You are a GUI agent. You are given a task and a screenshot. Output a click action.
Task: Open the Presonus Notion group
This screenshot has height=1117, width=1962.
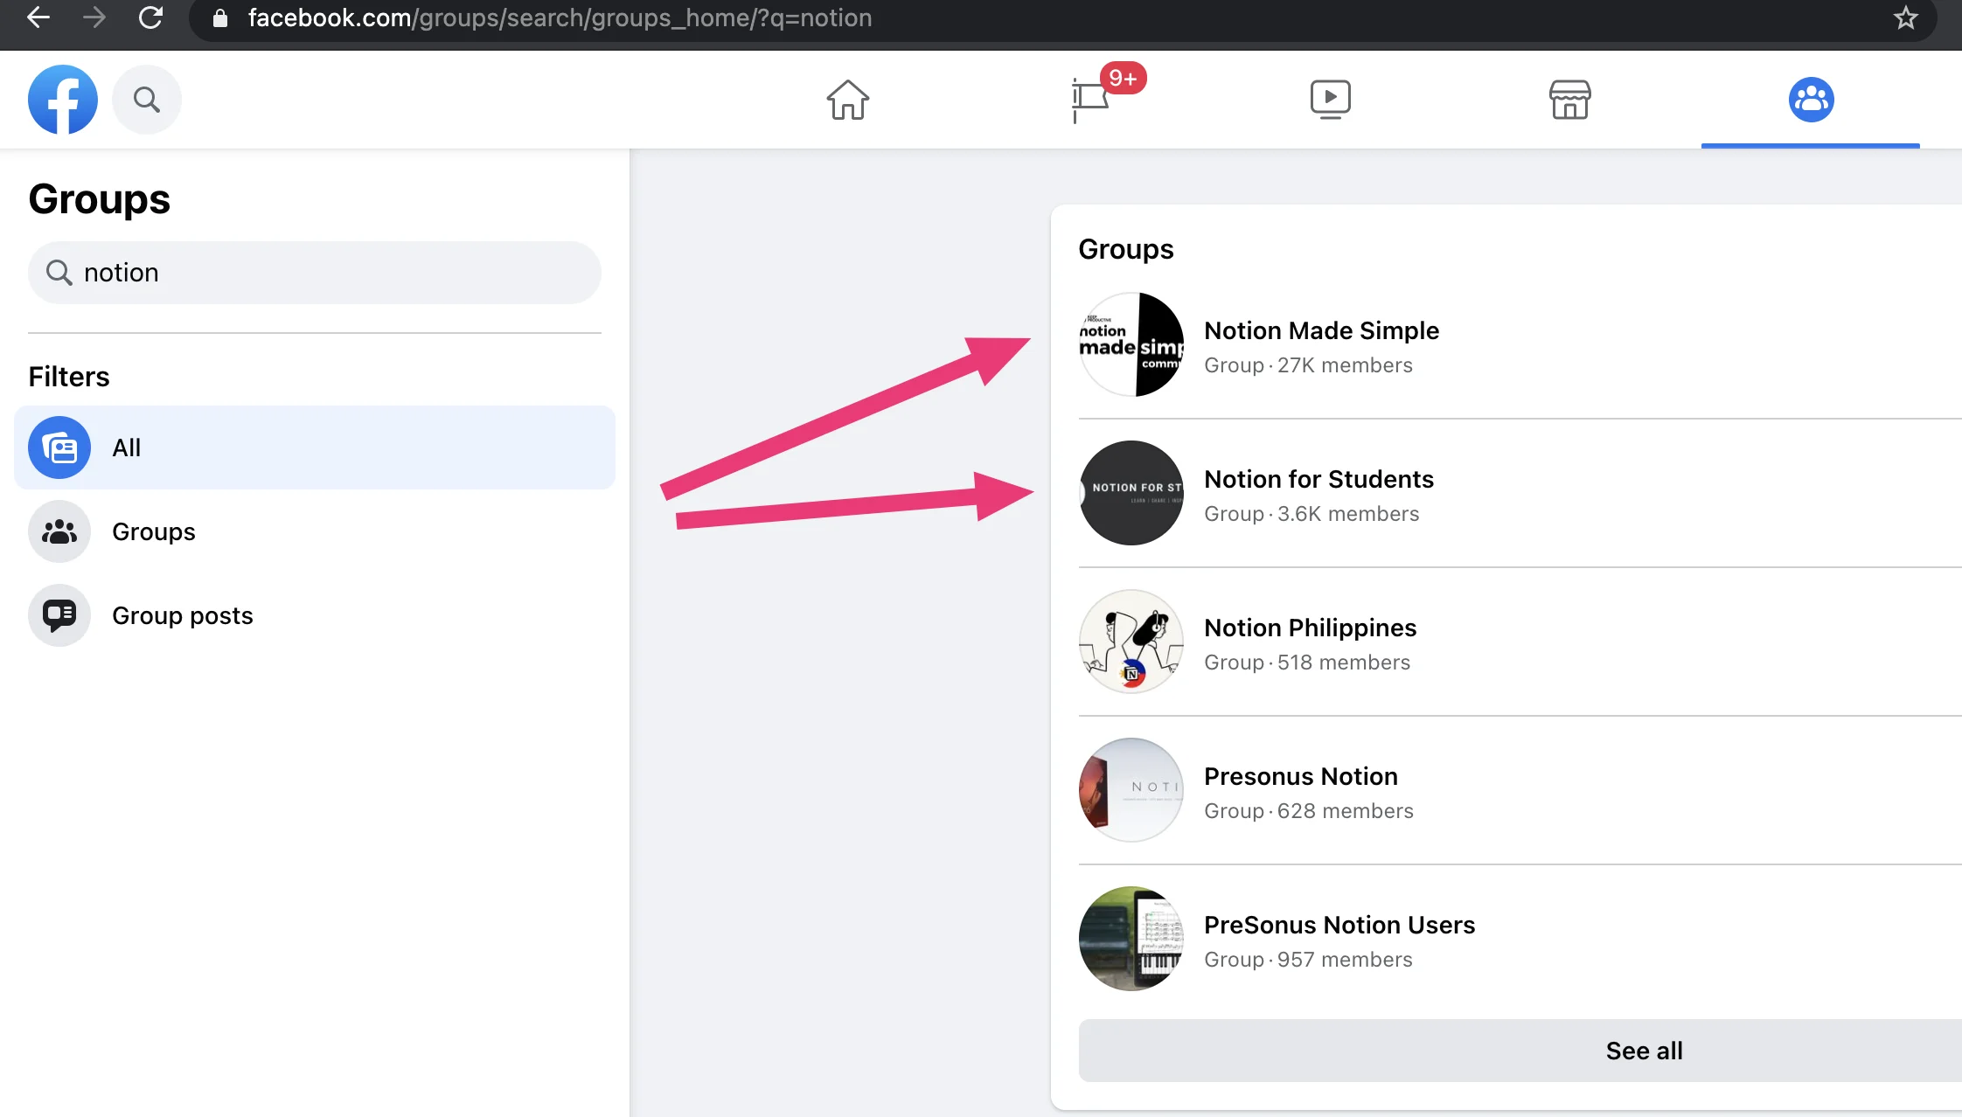click(x=1300, y=777)
